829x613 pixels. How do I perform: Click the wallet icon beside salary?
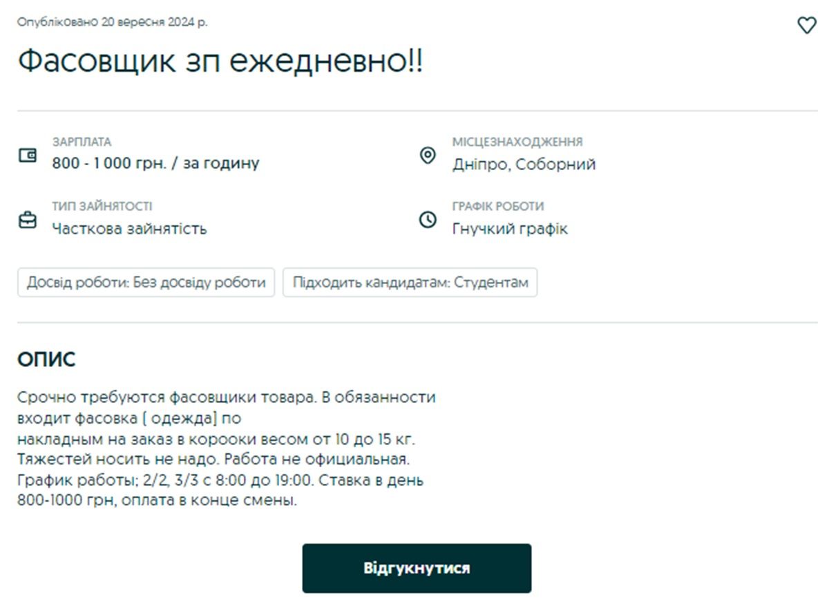coord(27,155)
